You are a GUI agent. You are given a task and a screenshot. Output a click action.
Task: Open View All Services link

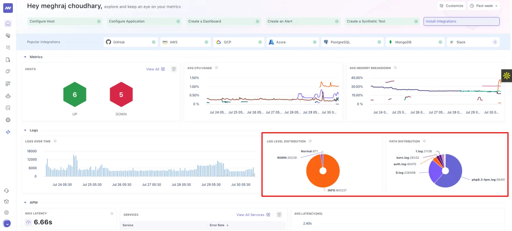tap(253, 215)
